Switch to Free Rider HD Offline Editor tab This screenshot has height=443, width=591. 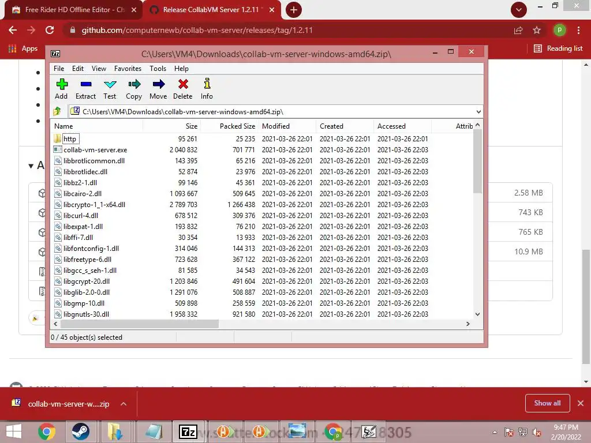(x=74, y=10)
